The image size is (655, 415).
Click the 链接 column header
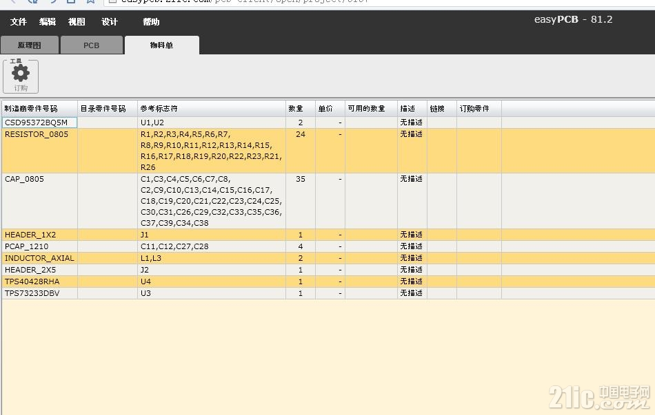pyautogui.click(x=441, y=109)
